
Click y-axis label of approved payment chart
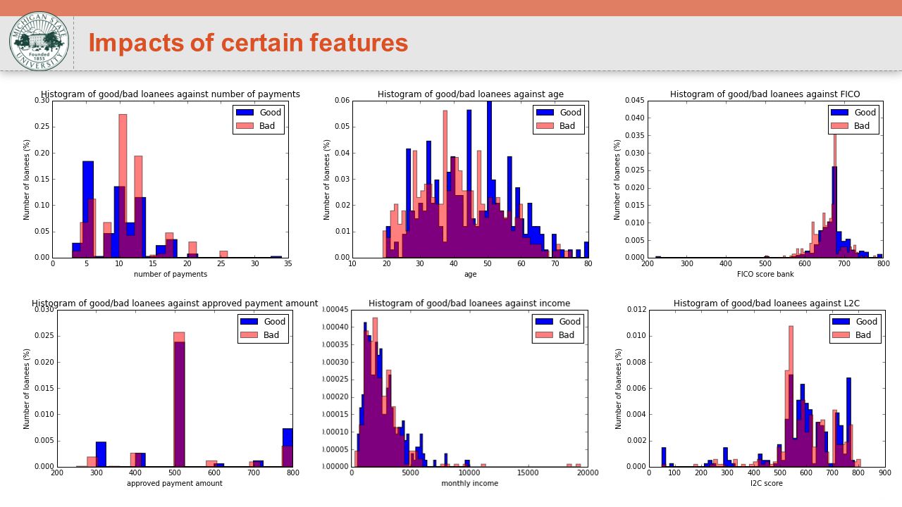pos(27,388)
